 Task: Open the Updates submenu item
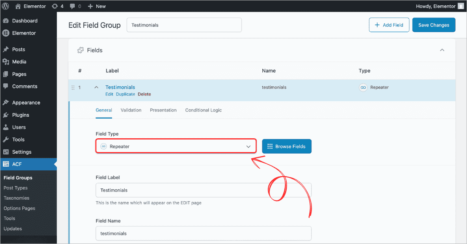(x=13, y=229)
